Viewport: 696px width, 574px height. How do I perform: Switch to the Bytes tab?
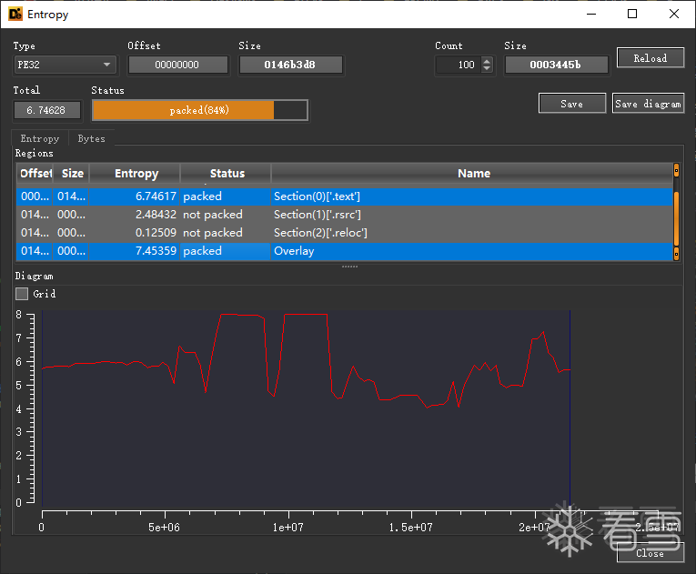(92, 138)
